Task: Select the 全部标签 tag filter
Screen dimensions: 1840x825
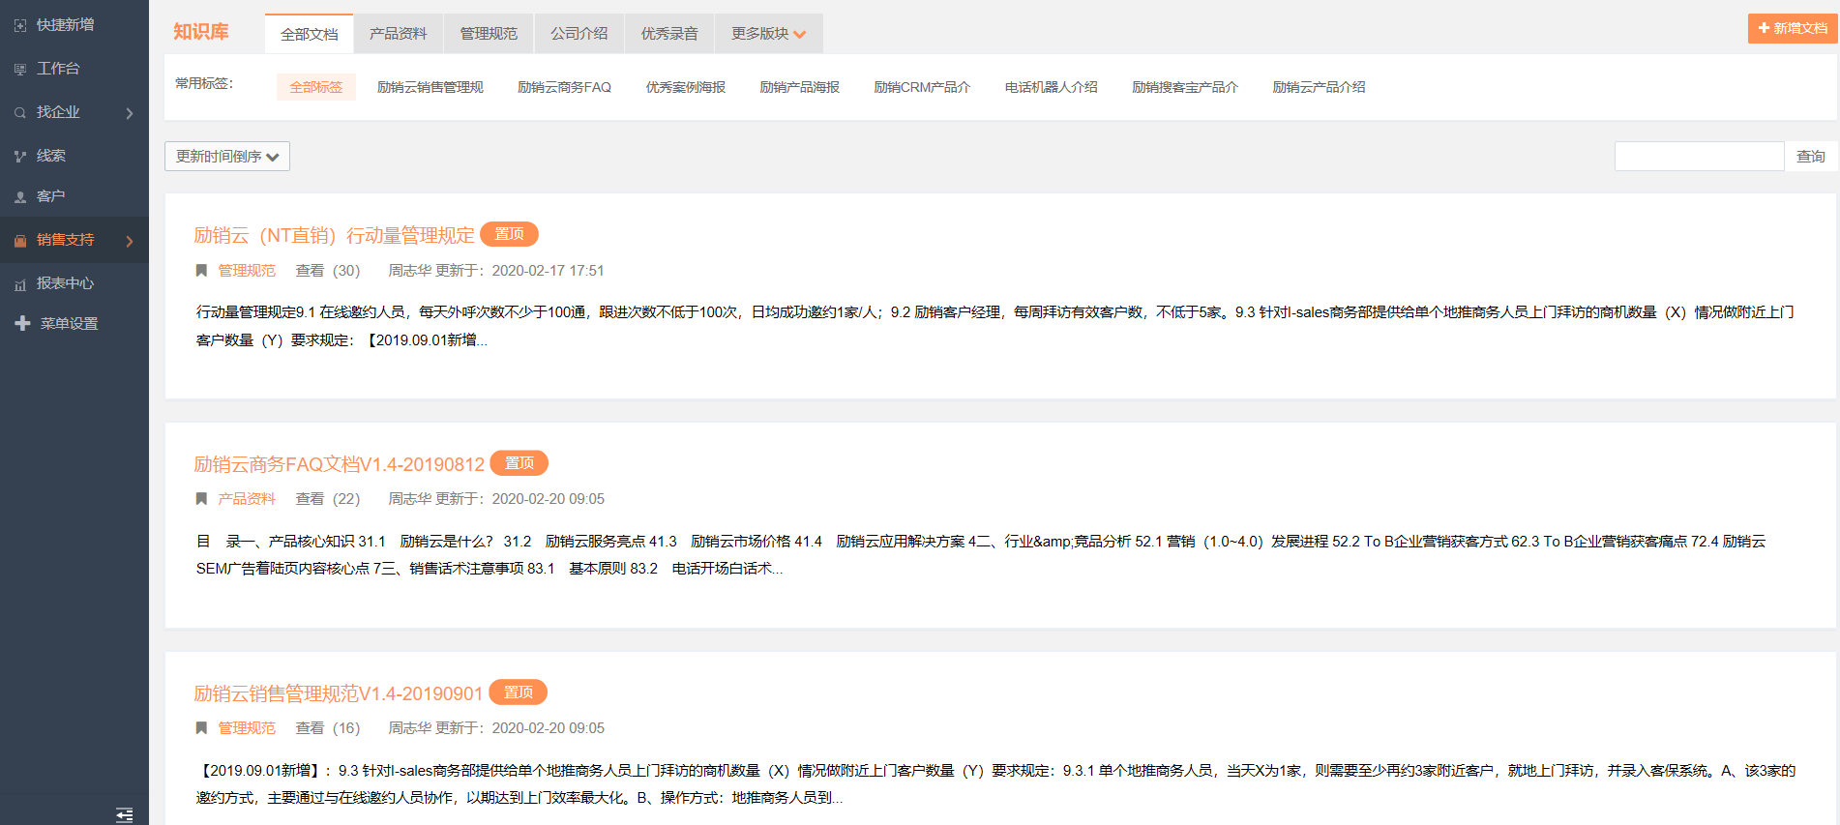Action: tap(316, 87)
